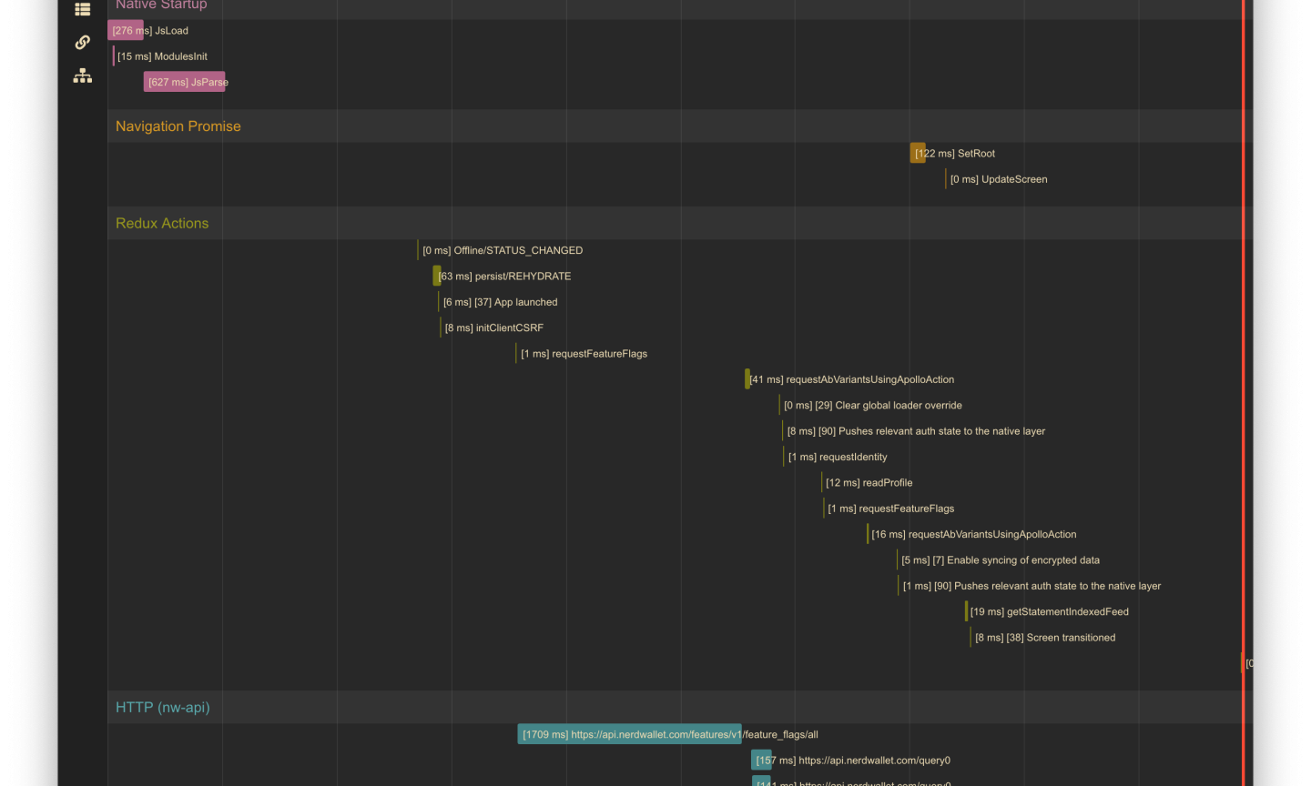1311x786 pixels.
Task: Open the hierarchy tree icon in sidebar
Action: pos(82,76)
